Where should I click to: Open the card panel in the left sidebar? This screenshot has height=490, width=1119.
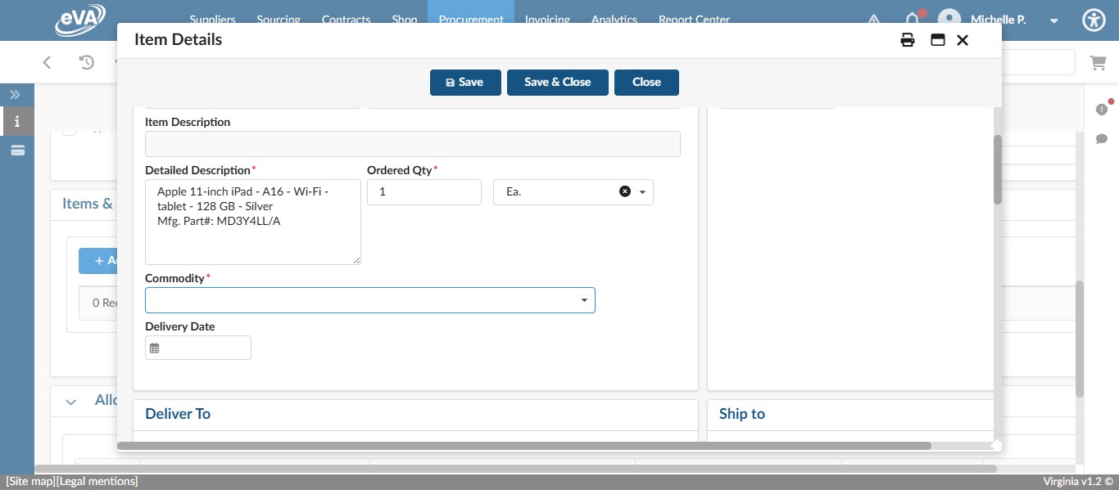tap(16, 150)
